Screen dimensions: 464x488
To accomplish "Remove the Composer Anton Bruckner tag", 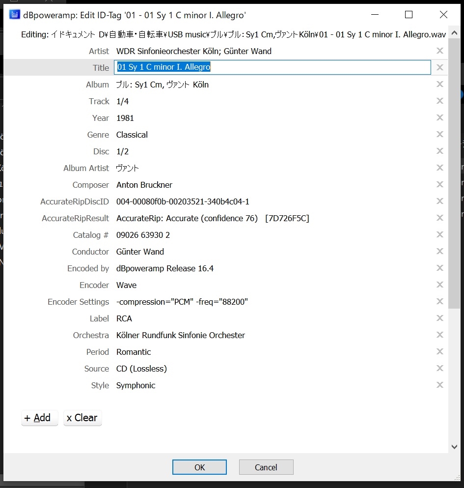I will click(439, 185).
